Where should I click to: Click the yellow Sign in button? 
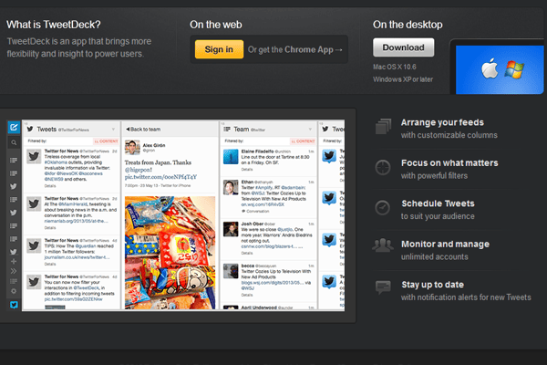coord(219,49)
